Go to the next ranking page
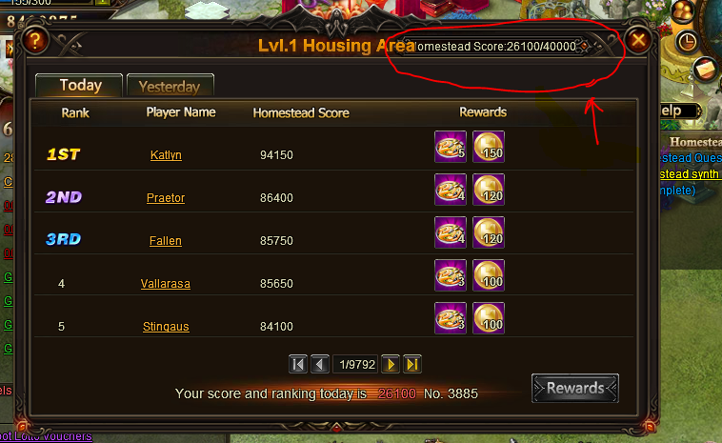 pos(391,364)
